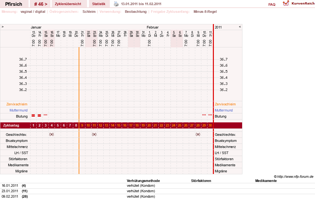Click cycle day 9 in Zyklustag row

[82, 126]
